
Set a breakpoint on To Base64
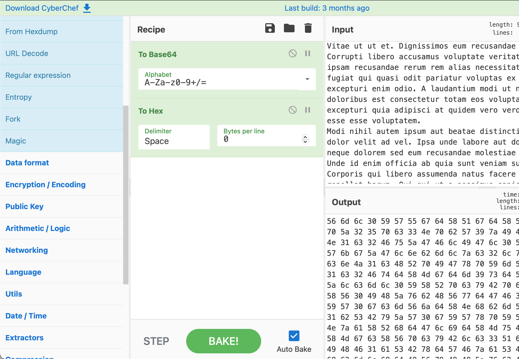click(x=308, y=54)
